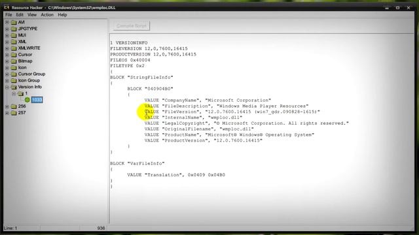Expand the Cursor Group tree node
The height and width of the screenshot is (235, 419).
pyautogui.click(x=7, y=74)
